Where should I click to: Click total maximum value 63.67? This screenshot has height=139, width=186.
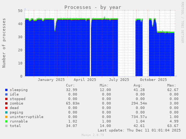point(173,126)
